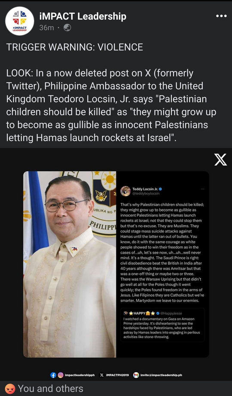The width and height of the screenshot is (232, 396).
Task: Click the X logo on the image
Action: 220,160
